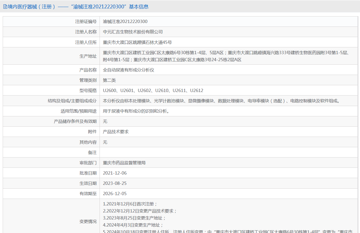Click the 管理类别 label
Viewport: 360px width, 233px height.
88,80
